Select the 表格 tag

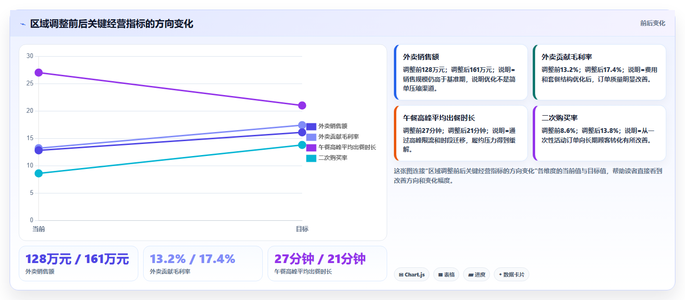coord(446,275)
